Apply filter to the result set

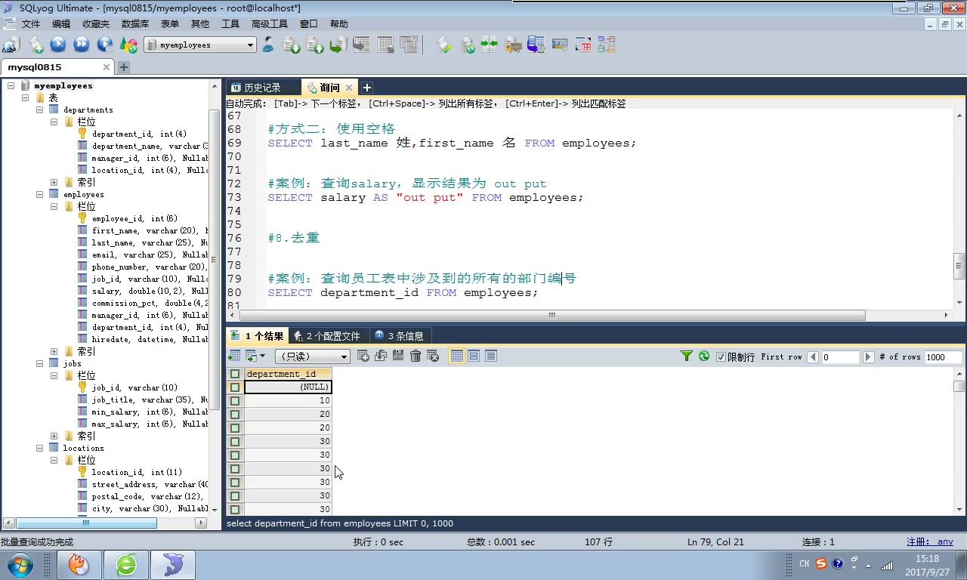tap(686, 356)
